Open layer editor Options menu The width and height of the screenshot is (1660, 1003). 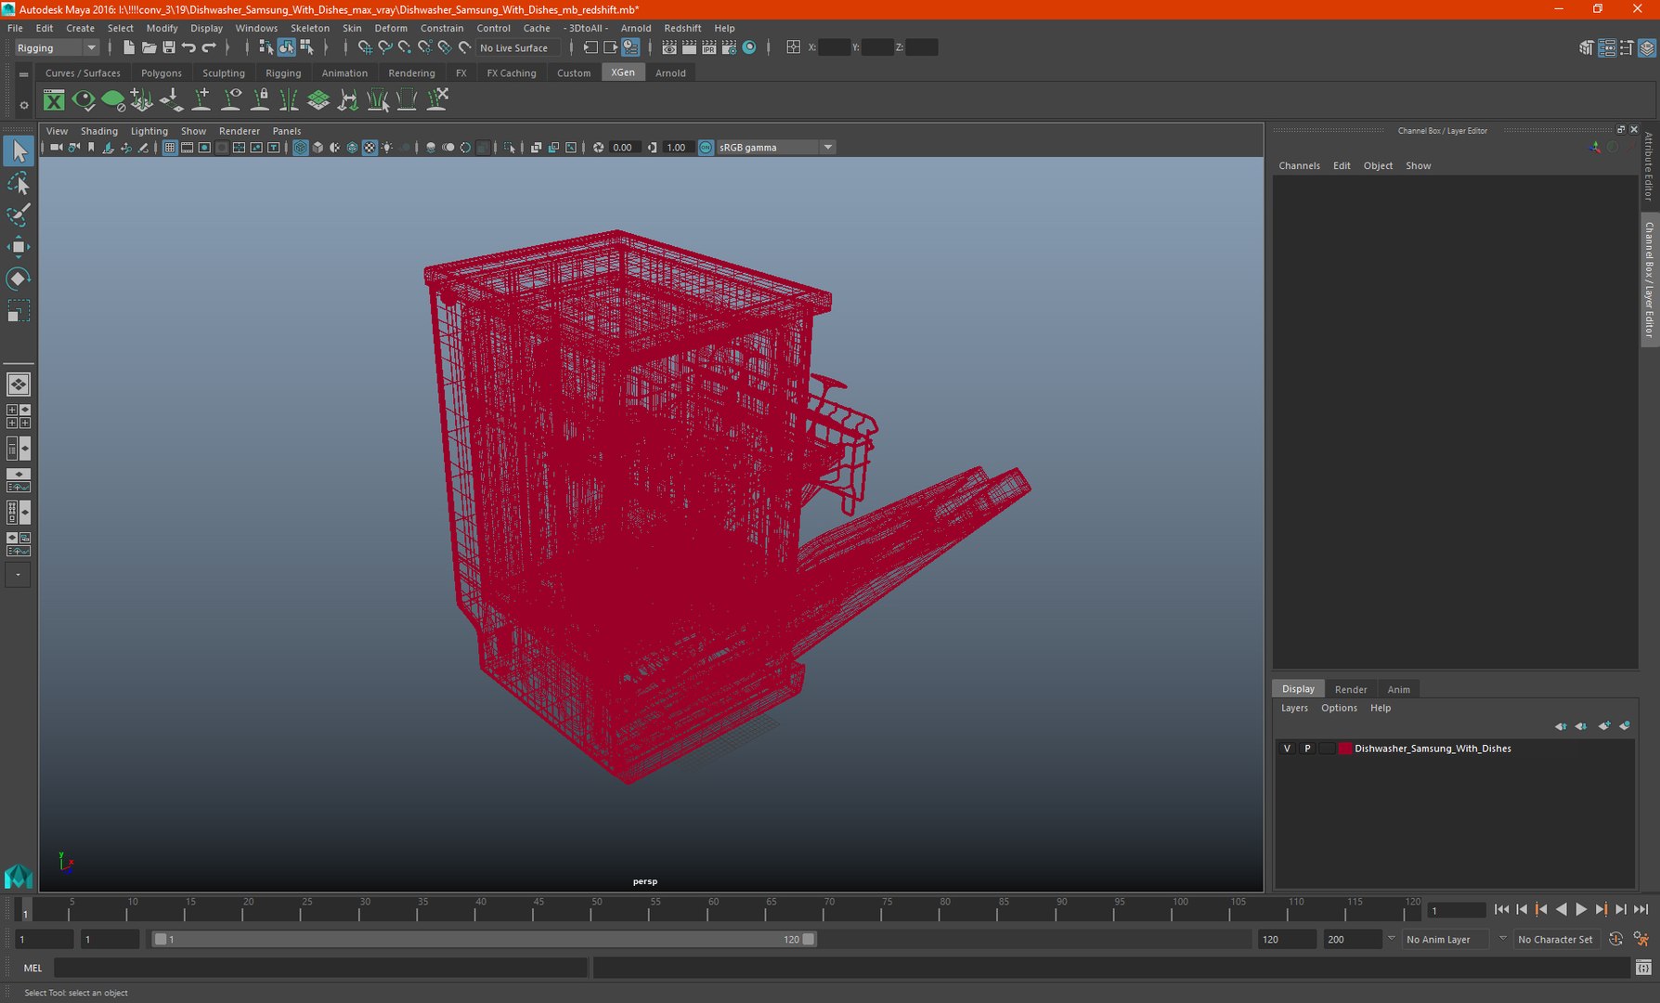[1339, 708]
